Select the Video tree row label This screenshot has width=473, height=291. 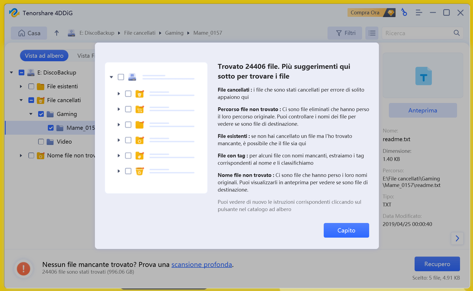pos(64,142)
